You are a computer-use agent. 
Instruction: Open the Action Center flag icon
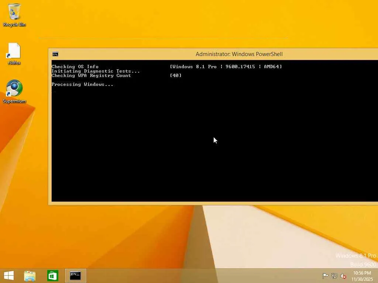click(325, 276)
